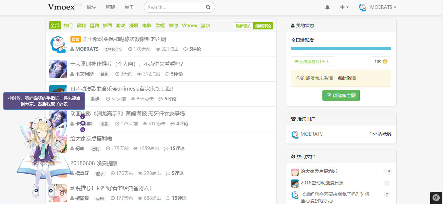Select the 漫展 category tab
This screenshot has width=443, height=204.
pyautogui.click(x=134, y=25)
